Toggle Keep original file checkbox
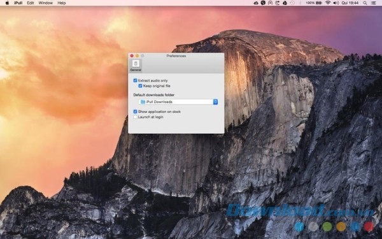This screenshot has height=239, width=382. pyautogui.click(x=140, y=86)
